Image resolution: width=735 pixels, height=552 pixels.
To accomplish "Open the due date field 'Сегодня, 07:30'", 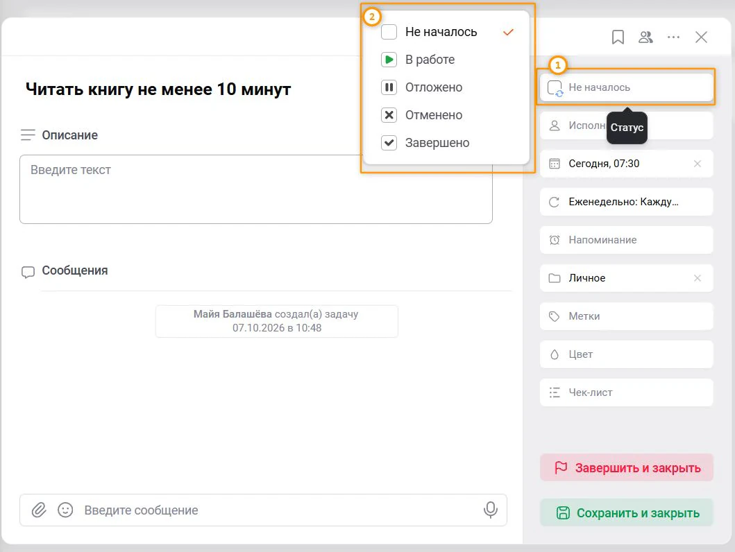I will coord(626,164).
